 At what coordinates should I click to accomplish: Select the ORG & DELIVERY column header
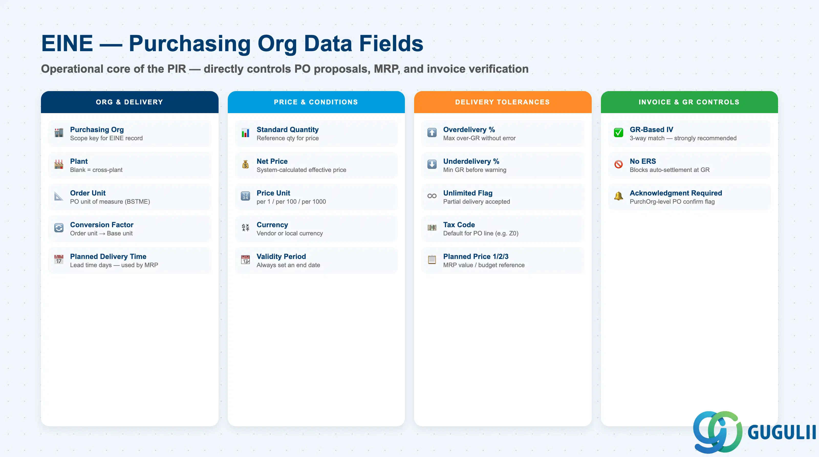pyautogui.click(x=130, y=102)
